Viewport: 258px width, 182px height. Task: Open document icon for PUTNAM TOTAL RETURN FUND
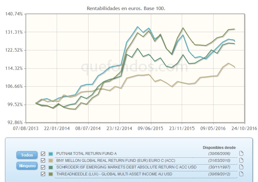(x=241, y=153)
